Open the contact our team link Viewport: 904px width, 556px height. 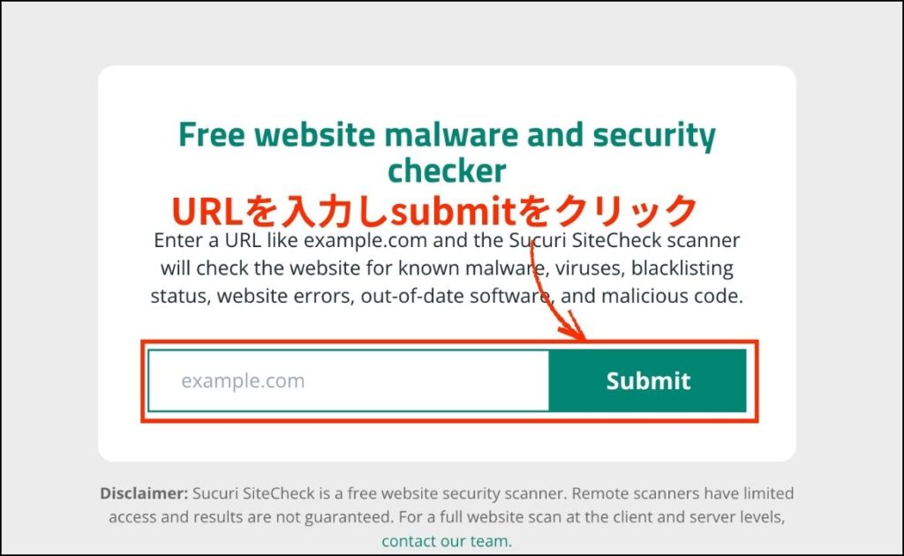447,541
